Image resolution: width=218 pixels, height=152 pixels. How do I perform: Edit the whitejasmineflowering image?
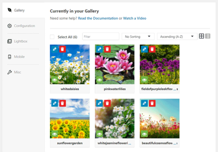click(x=99, y=103)
